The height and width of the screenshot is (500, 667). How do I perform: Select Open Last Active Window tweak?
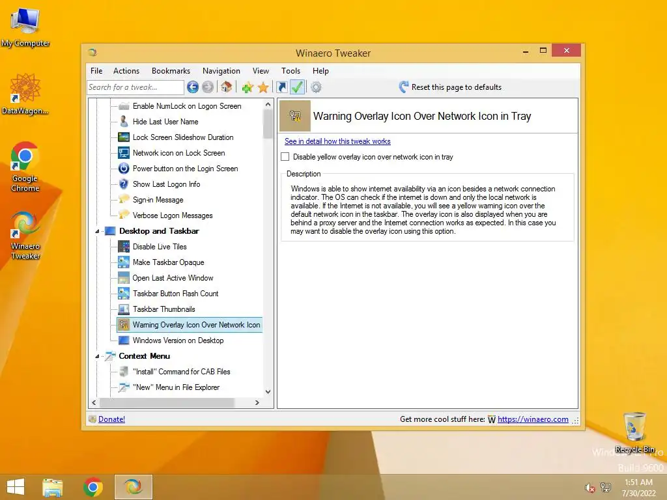click(x=173, y=278)
